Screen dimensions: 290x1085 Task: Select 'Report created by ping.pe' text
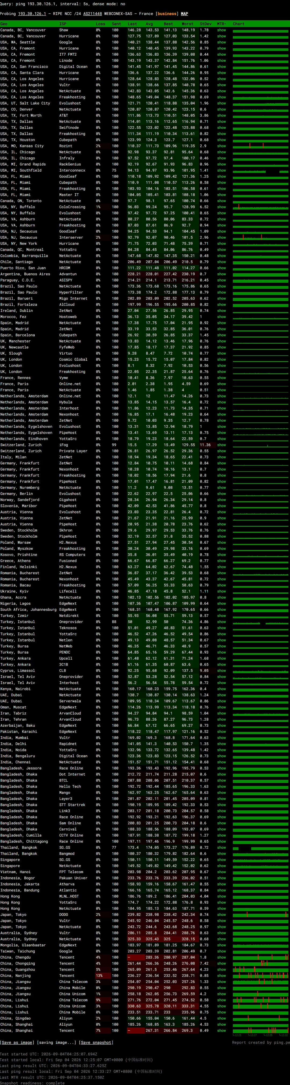click(260, 1043)
